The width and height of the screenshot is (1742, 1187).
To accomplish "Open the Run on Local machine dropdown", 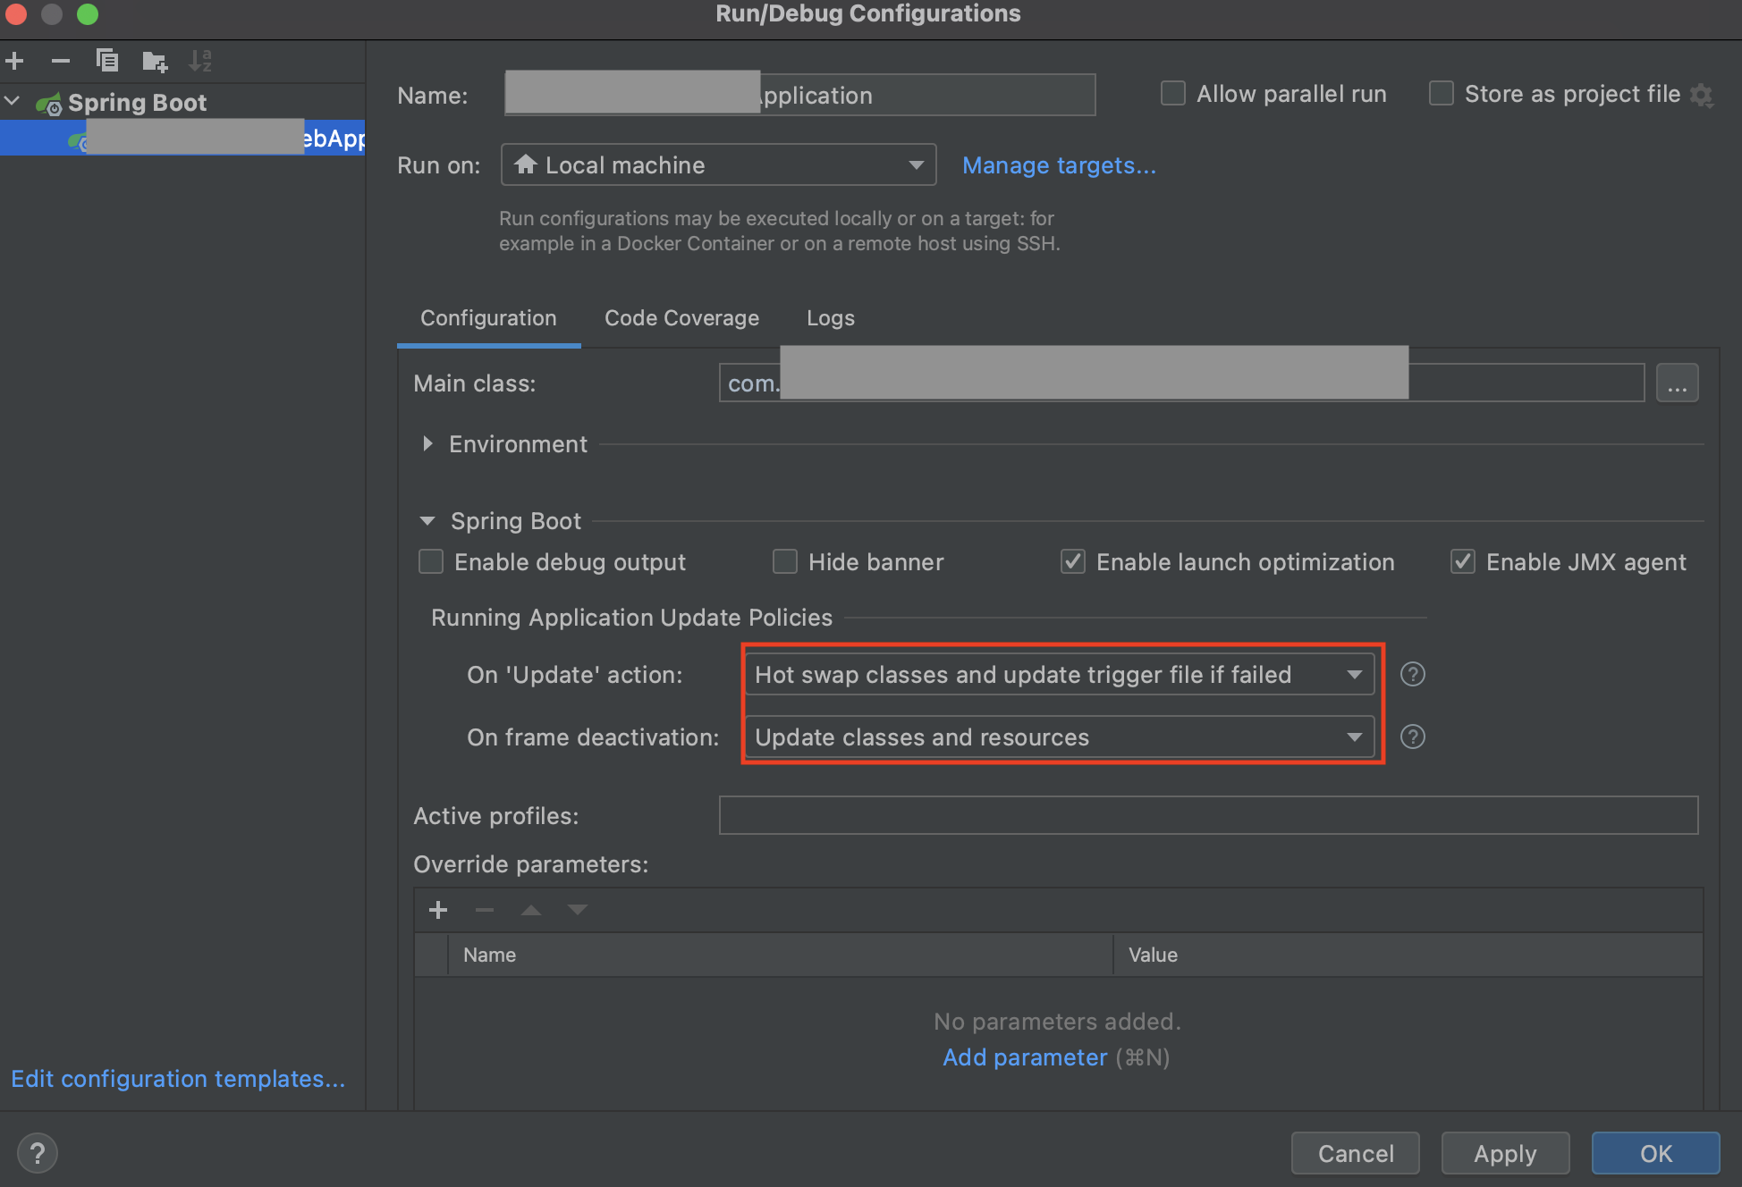I will [x=718, y=165].
